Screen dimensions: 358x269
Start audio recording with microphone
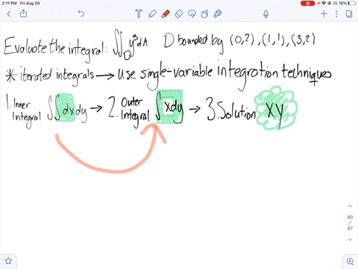click(266, 14)
